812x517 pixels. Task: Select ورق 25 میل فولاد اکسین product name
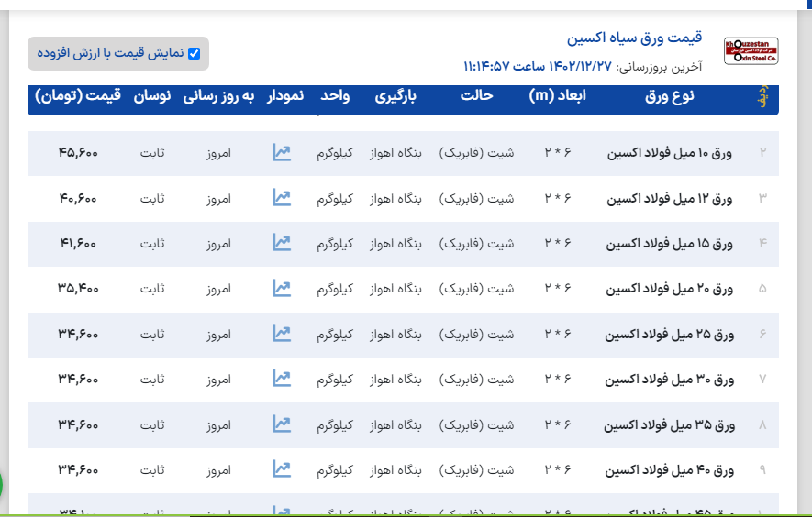670,335
